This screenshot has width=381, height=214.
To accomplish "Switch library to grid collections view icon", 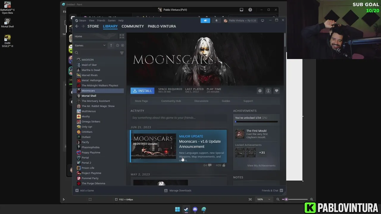I will (x=122, y=36).
